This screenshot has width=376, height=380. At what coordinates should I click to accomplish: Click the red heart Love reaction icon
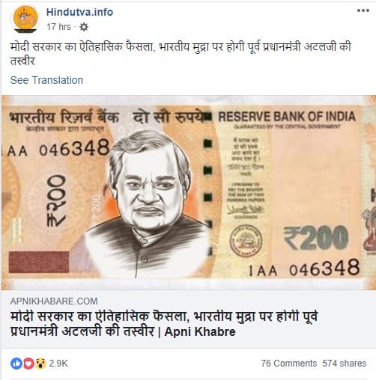28,364
